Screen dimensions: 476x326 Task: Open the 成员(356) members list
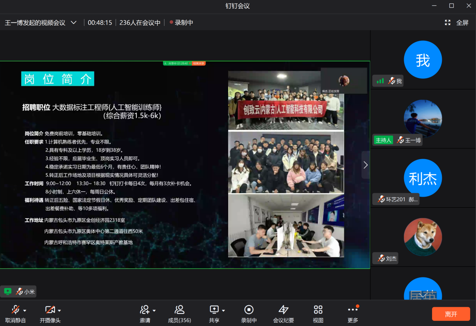tap(179, 314)
